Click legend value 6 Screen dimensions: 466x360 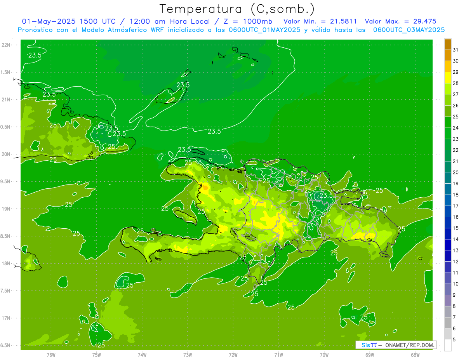point(454,329)
